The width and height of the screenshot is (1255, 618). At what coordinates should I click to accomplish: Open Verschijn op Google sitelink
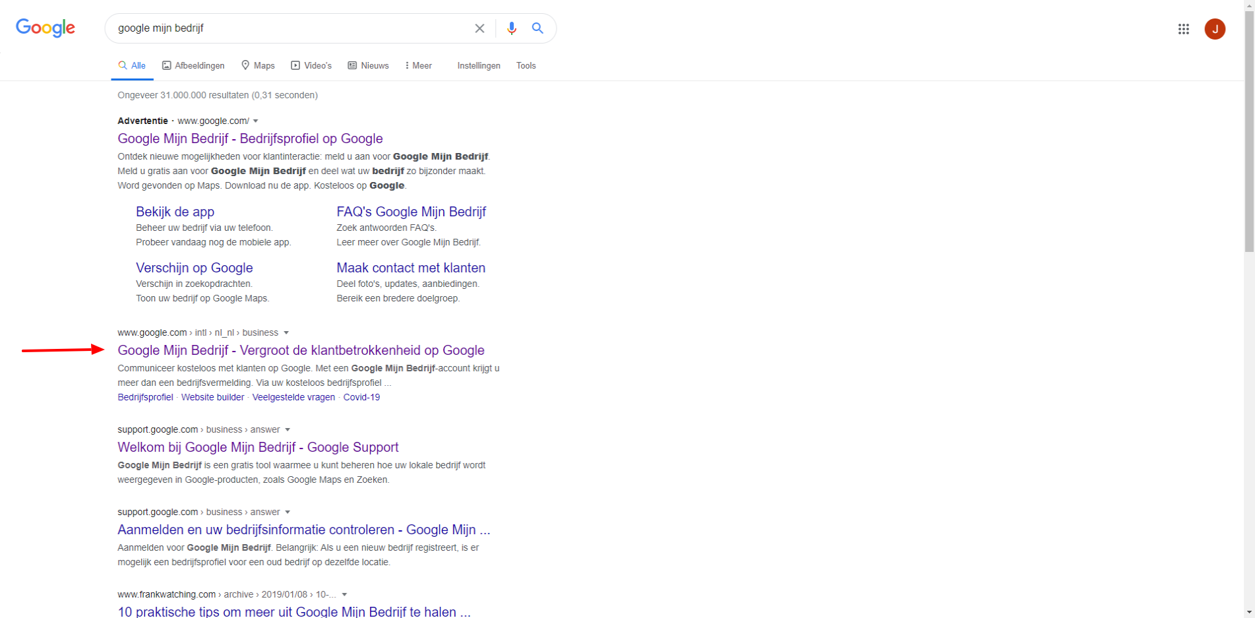point(194,268)
